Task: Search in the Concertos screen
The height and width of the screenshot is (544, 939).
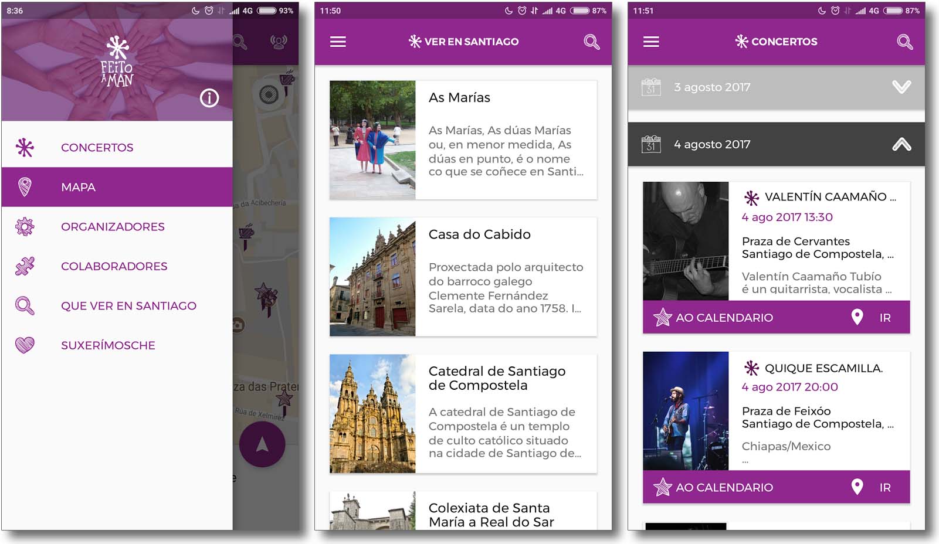Action: (x=905, y=42)
